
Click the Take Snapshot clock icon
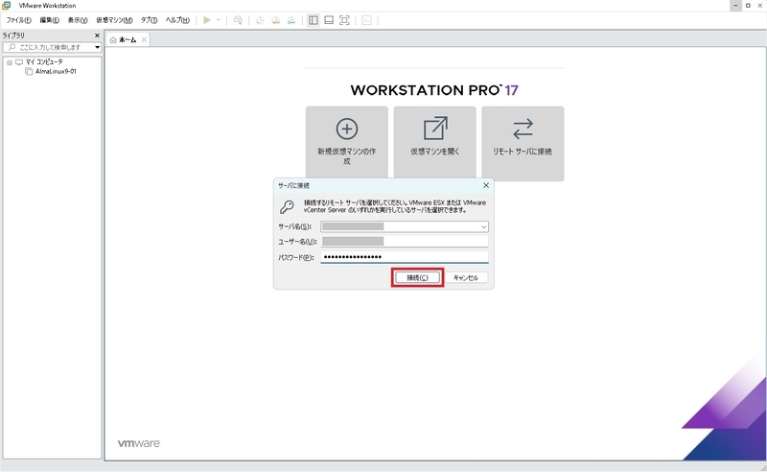coord(260,20)
